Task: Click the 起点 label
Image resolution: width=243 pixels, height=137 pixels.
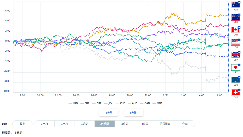Action: [6, 124]
